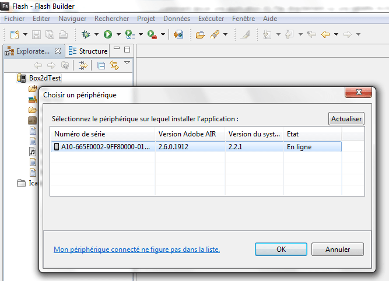Click the next annotation icon

268,34
